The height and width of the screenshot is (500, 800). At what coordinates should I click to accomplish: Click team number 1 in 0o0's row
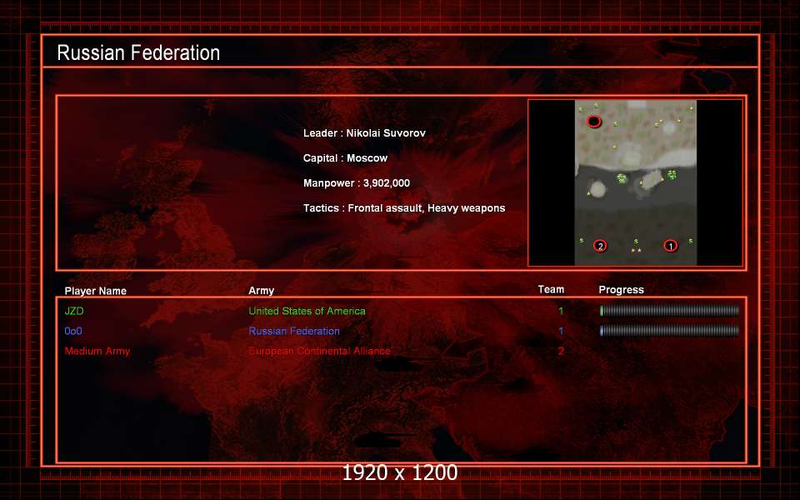point(561,331)
